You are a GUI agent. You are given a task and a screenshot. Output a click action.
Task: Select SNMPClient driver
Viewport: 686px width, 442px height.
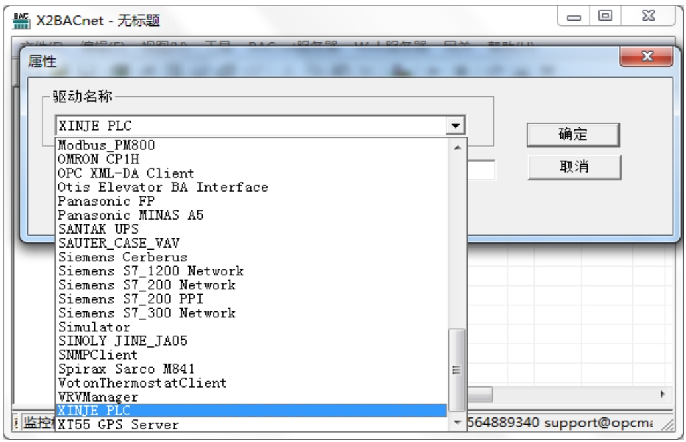pyautogui.click(x=252, y=354)
